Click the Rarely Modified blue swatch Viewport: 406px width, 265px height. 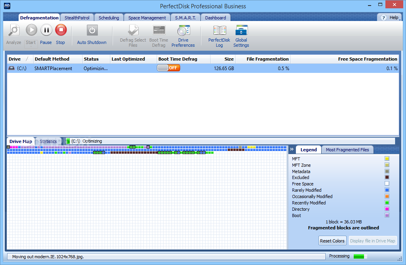387,190
